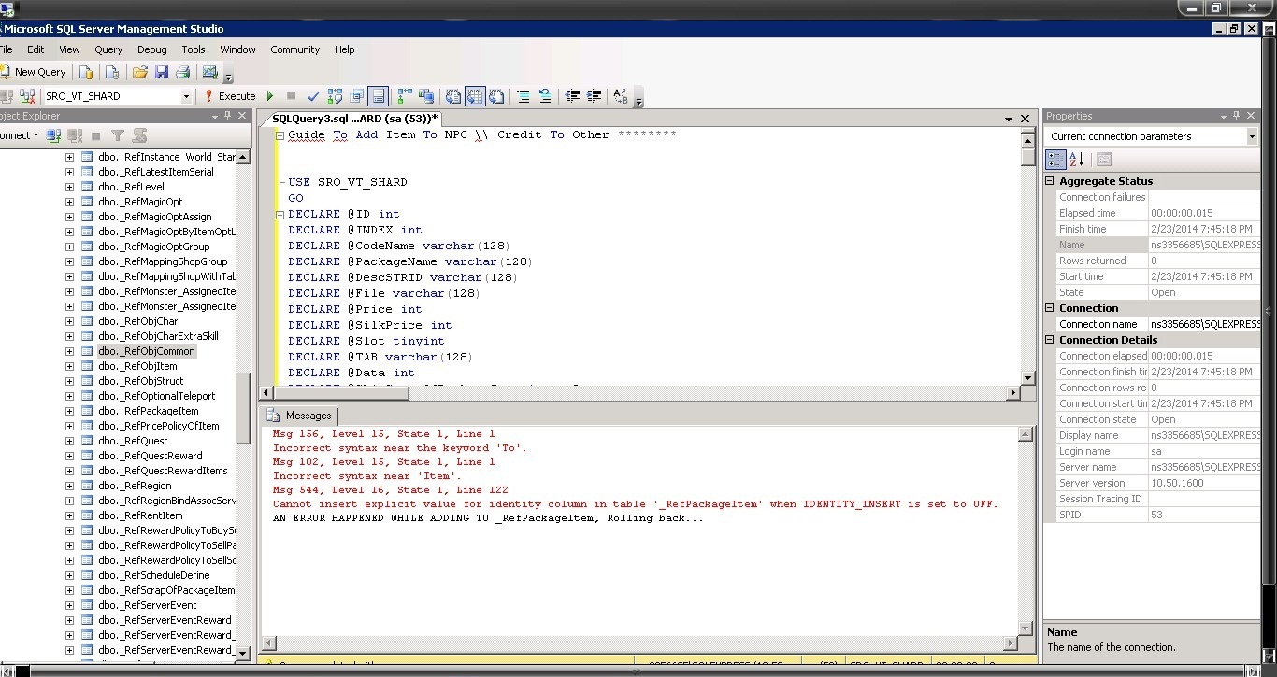Select dbo._RefObjItem in the tree
The width and height of the screenshot is (1277, 677).
(137, 366)
